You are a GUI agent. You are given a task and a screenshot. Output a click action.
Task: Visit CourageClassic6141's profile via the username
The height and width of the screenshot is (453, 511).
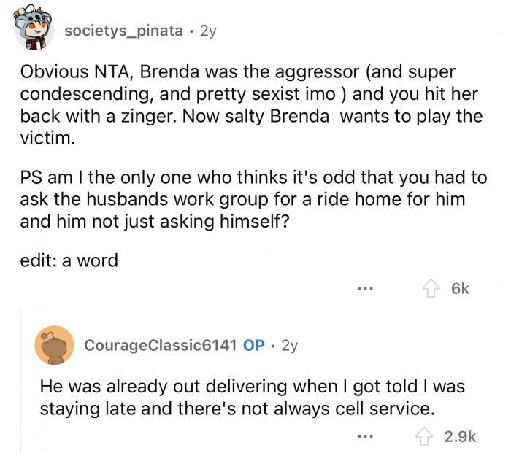[161, 345]
